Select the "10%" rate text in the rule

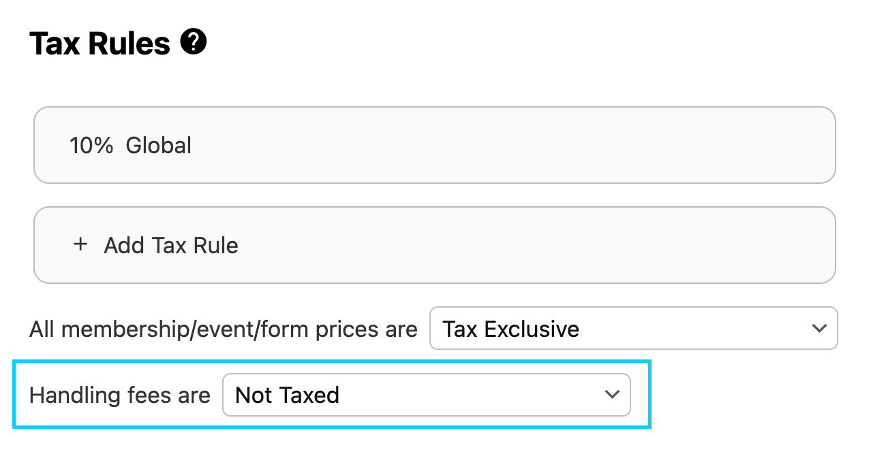point(91,145)
